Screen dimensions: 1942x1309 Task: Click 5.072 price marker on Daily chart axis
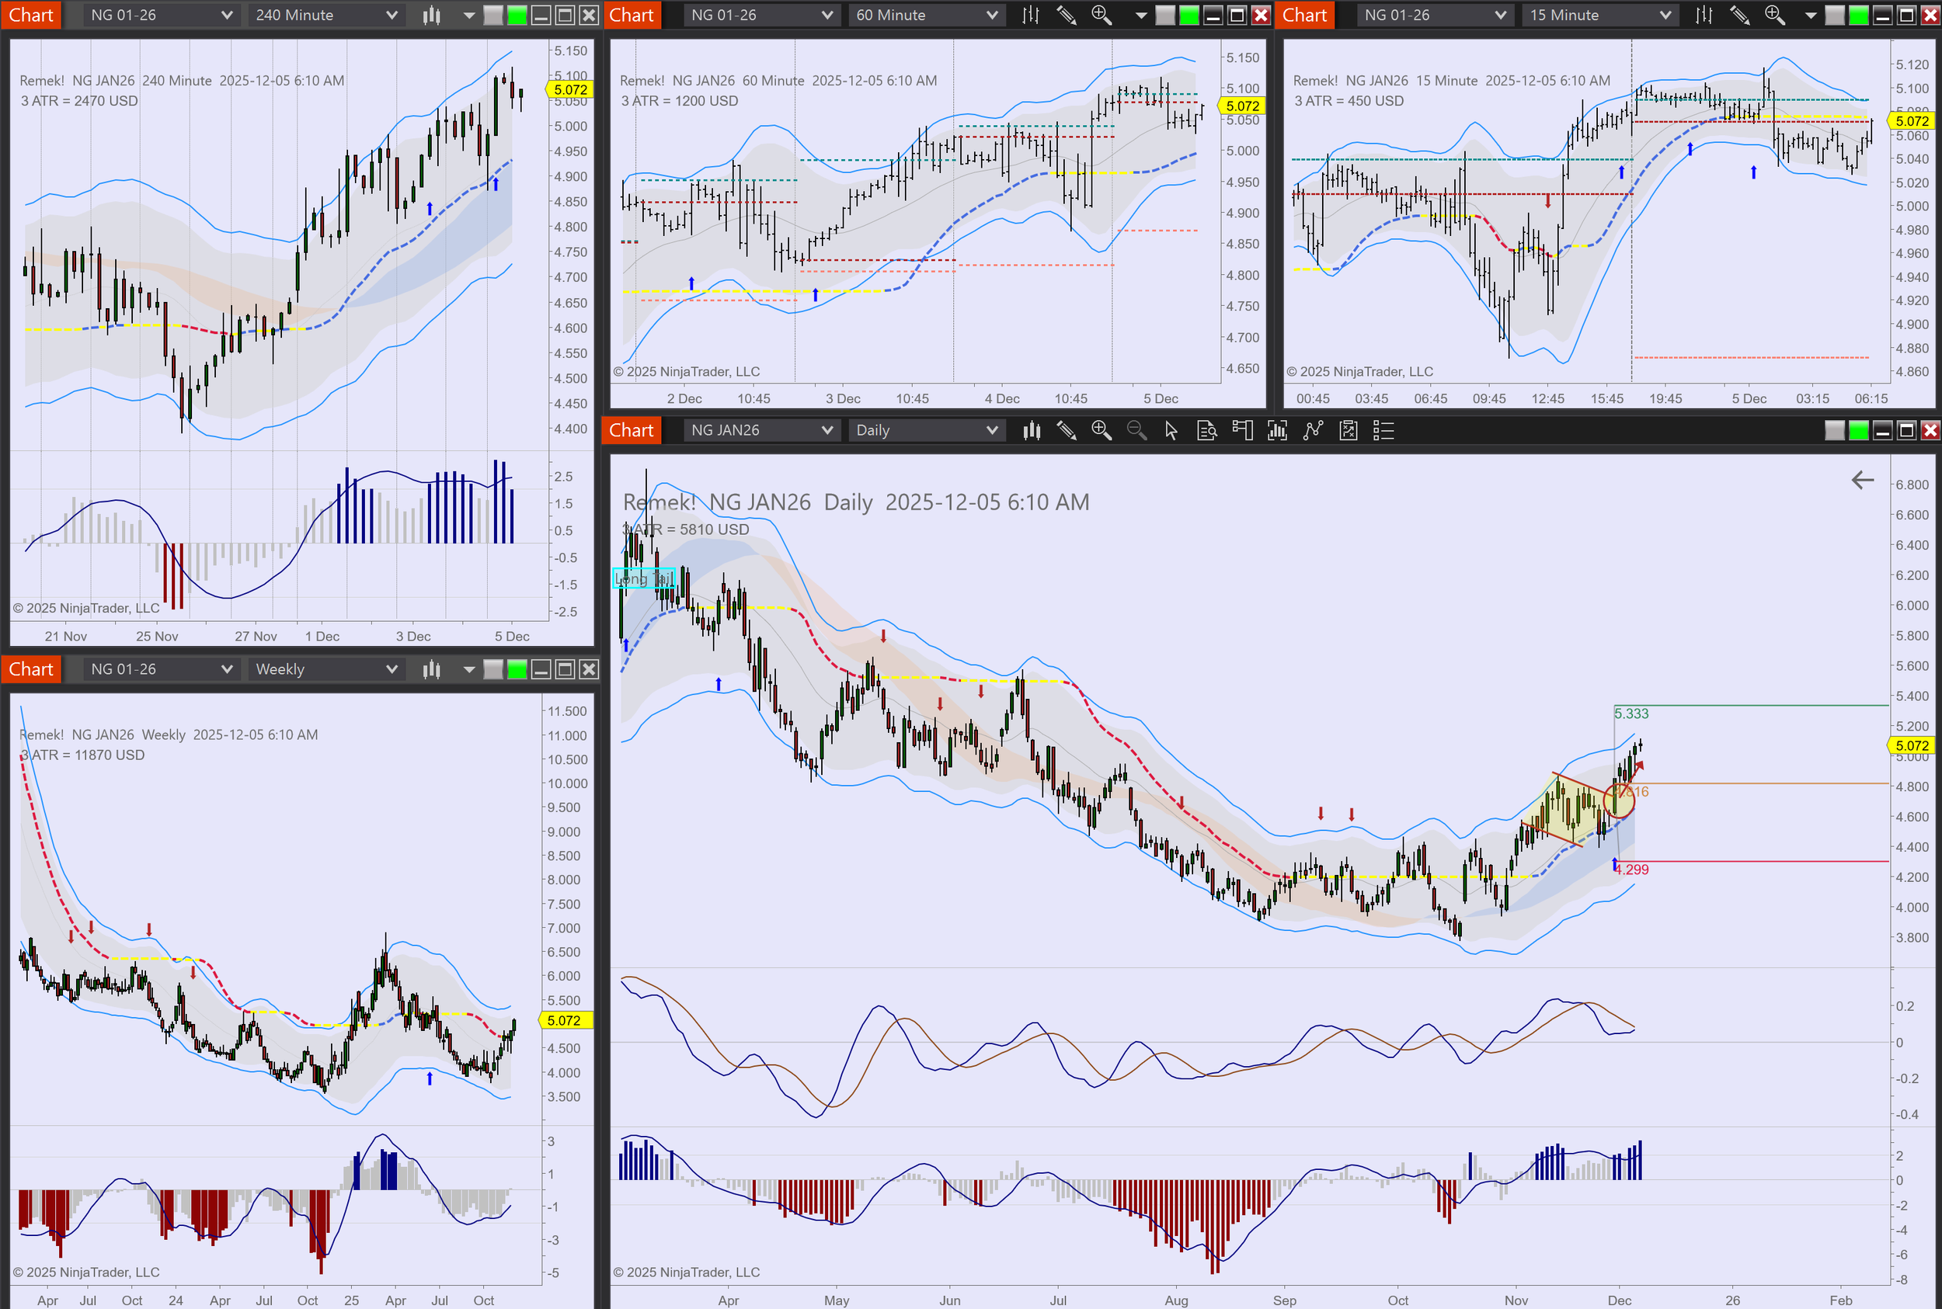click(x=1912, y=745)
